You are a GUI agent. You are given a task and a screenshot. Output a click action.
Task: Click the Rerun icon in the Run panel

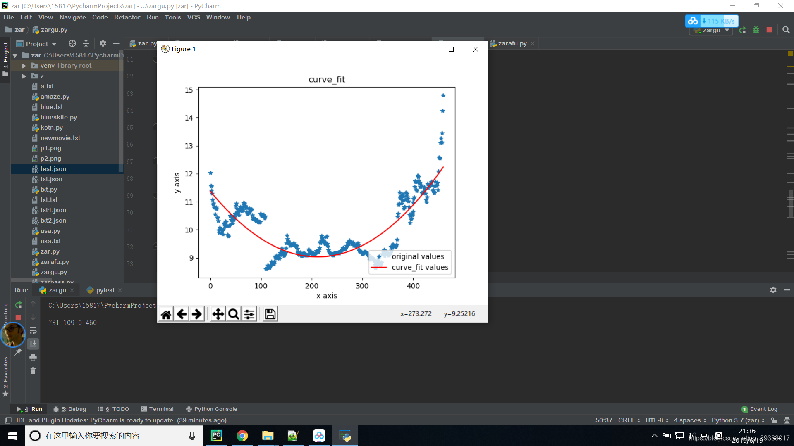click(x=18, y=305)
